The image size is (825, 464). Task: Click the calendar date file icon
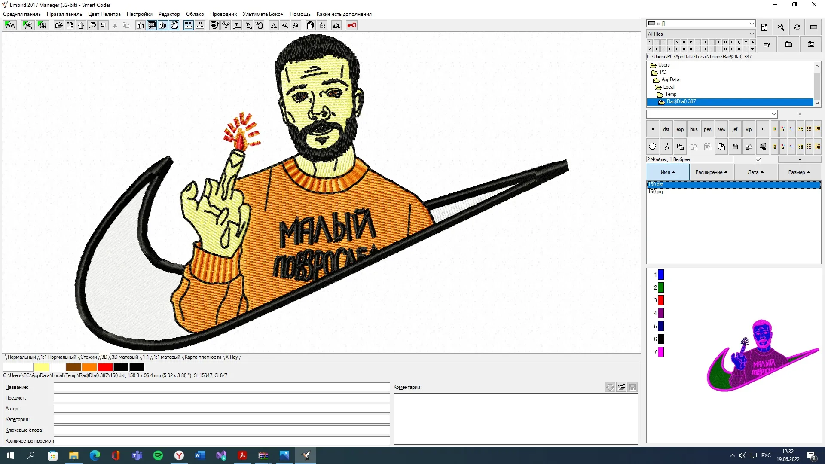(764, 27)
